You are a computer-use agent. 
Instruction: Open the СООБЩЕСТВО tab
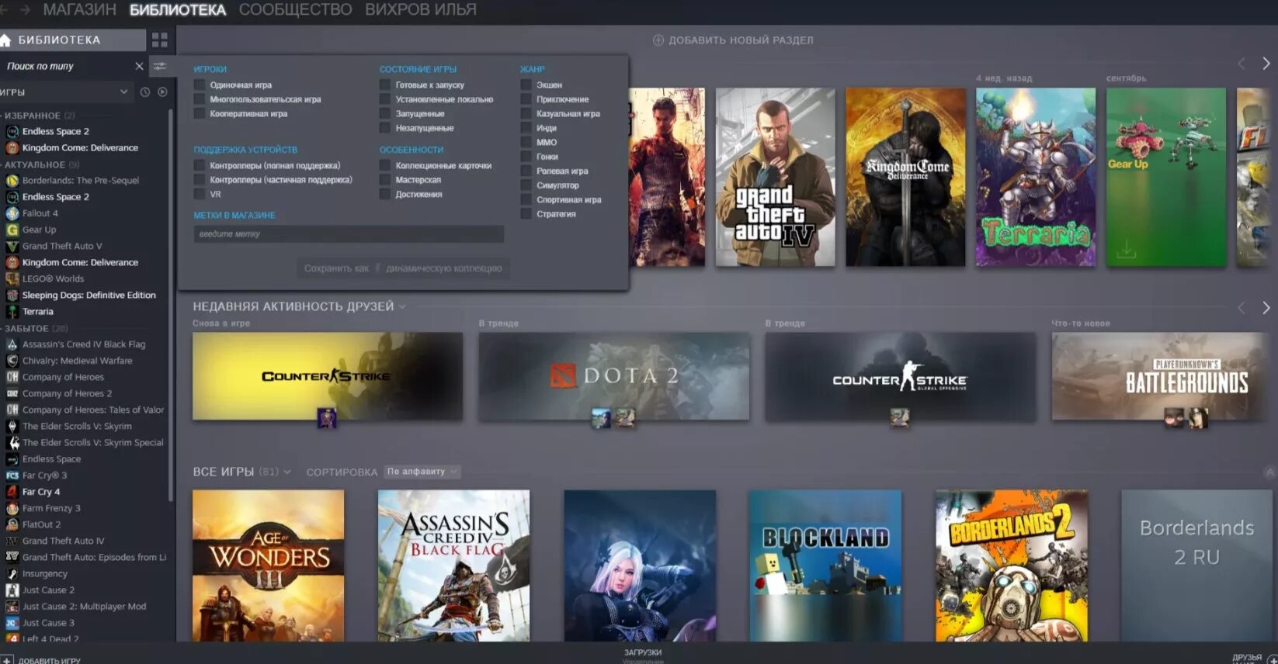pos(295,10)
